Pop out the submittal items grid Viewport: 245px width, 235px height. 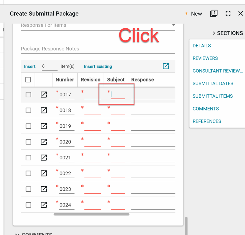pos(166,66)
